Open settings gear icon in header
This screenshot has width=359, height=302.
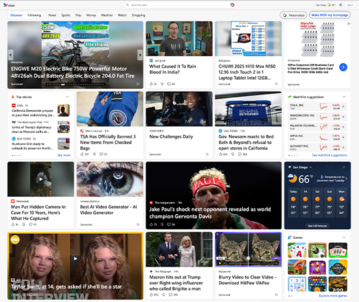click(341, 5)
